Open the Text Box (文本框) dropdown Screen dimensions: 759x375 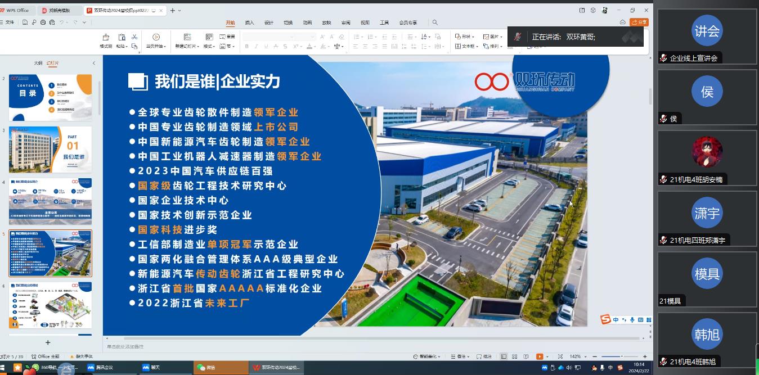466,47
